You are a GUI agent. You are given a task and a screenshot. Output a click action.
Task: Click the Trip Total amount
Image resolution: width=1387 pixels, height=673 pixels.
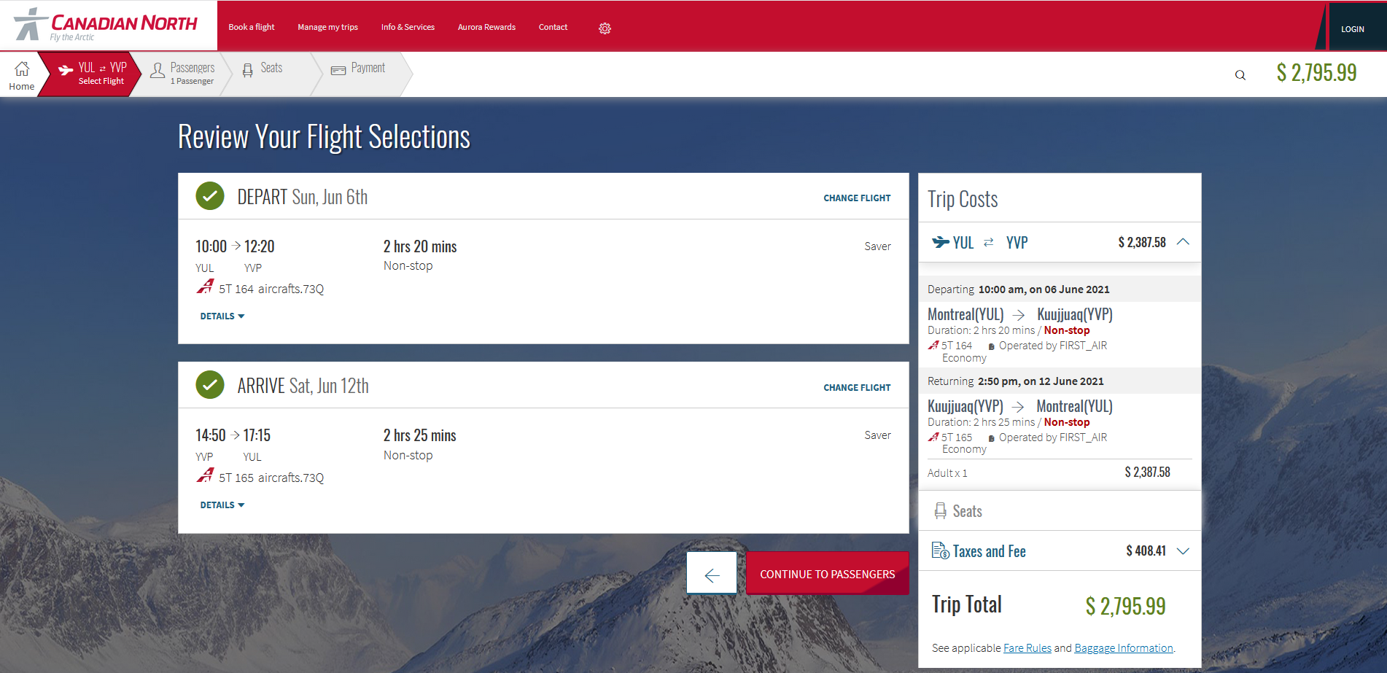tap(1125, 606)
